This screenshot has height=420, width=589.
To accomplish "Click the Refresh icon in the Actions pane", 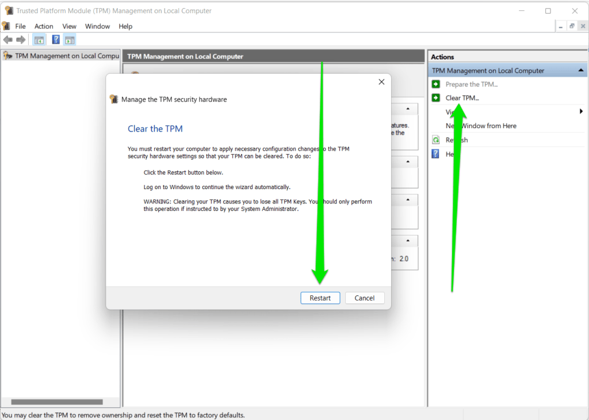I will click(x=435, y=140).
